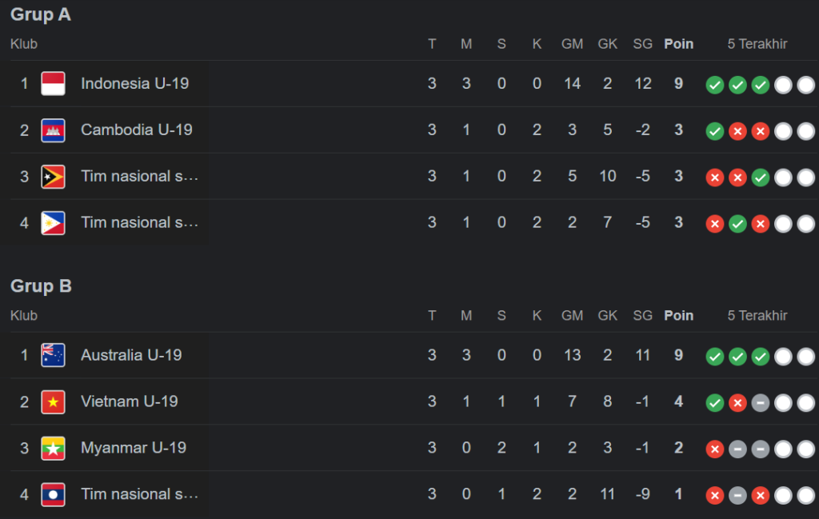Click the Cambodia flag icon

(x=53, y=130)
